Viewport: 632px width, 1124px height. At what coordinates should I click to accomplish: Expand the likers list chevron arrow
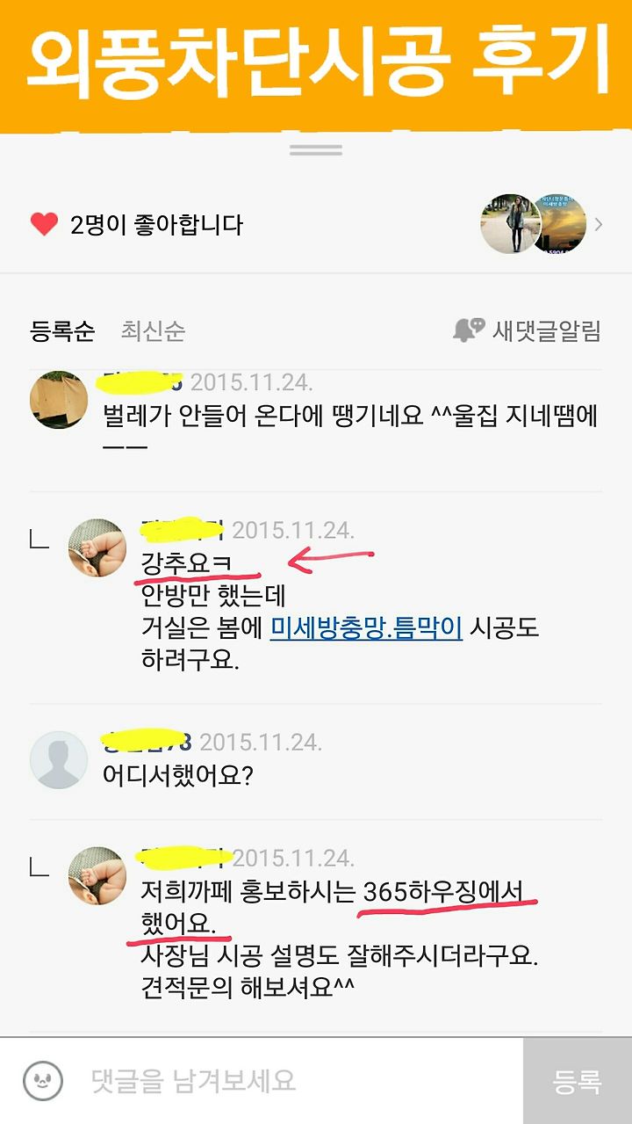(599, 224)
